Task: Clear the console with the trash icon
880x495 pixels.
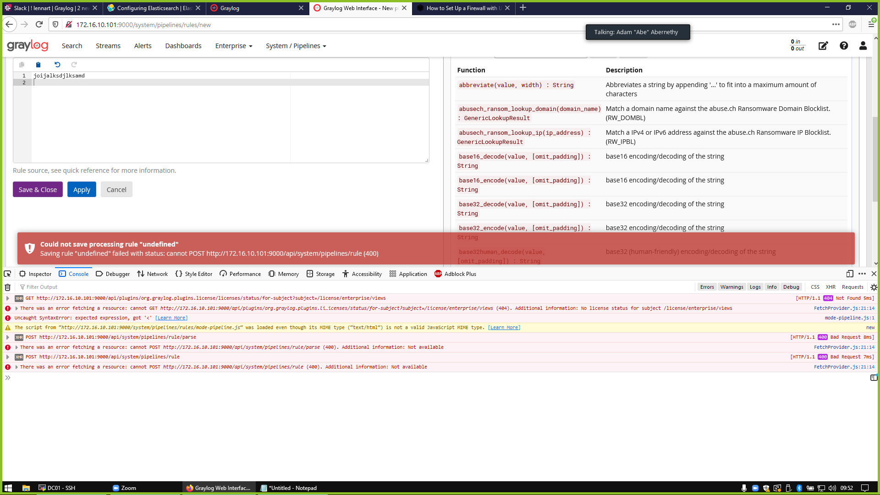Action: [7, 287]
